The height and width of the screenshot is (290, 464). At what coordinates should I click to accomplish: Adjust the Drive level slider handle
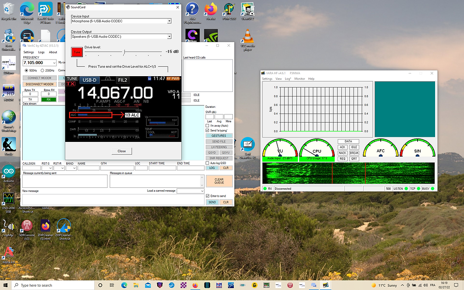click(124, 53)
